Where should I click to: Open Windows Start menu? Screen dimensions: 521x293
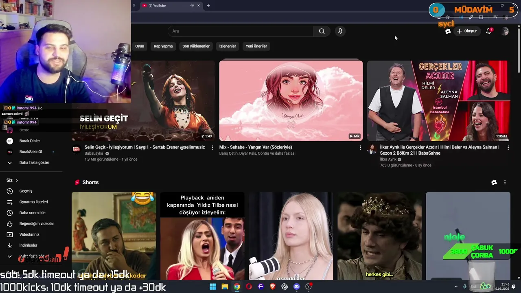[x=213, y=286]
